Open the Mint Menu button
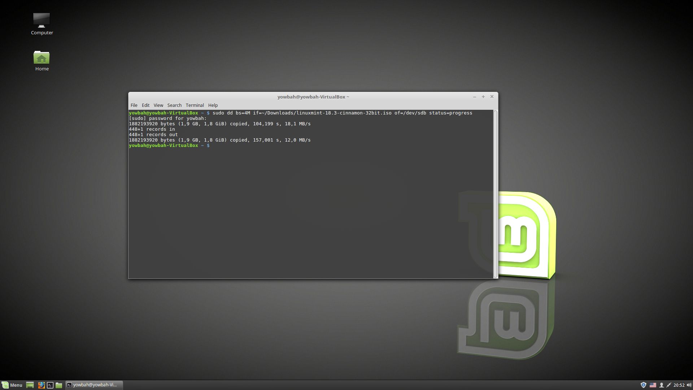 point(12,385)
